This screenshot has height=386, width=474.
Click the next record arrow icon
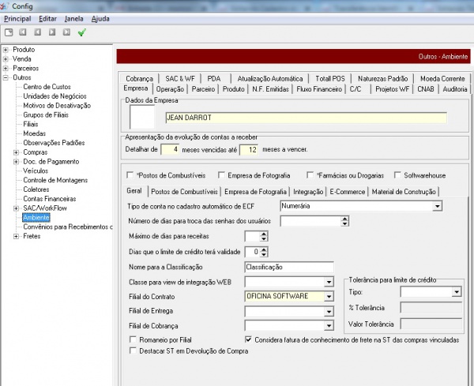[52, 32]
